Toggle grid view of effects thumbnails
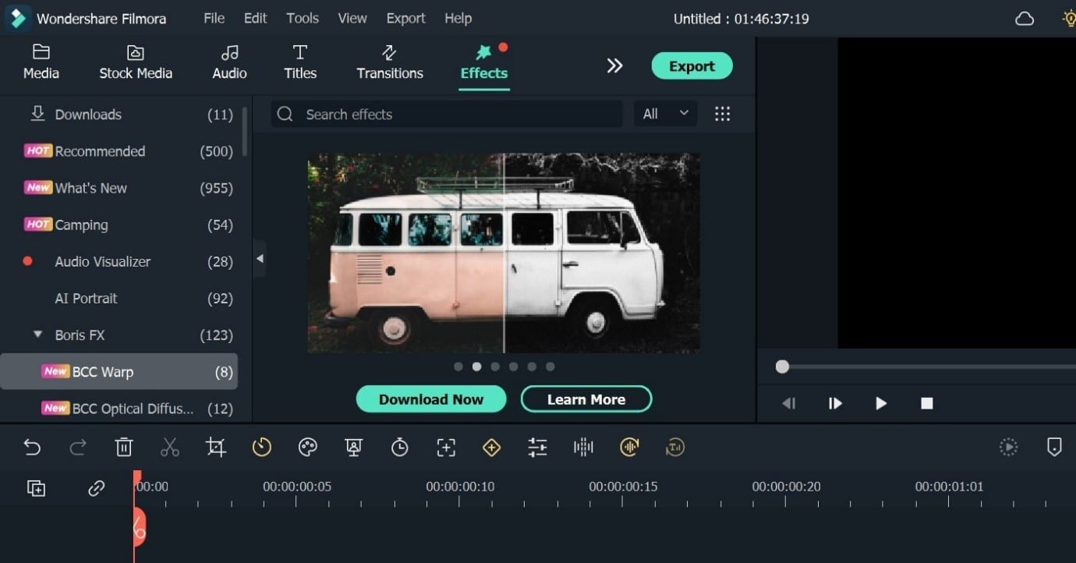The width and height of the screenshot is (1076, 563). pos(722,114)
